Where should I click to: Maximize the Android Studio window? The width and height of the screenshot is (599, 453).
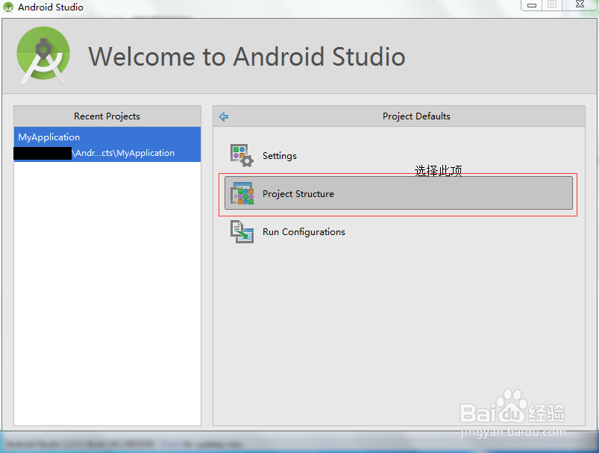551,5
